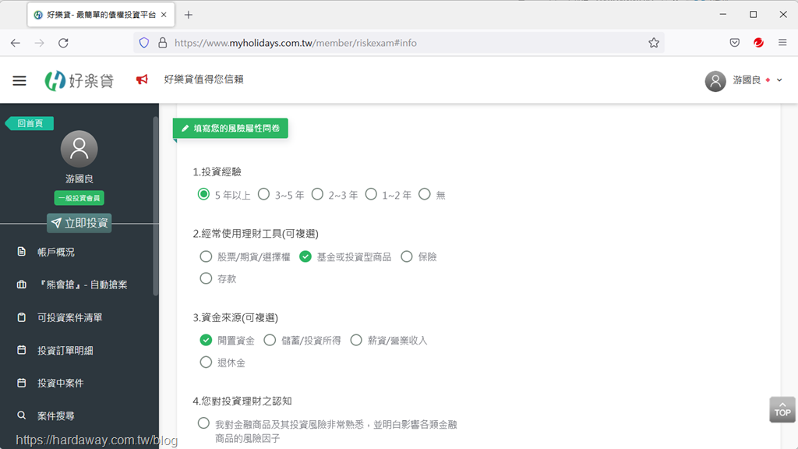Check 保險 option

point(407,256)
